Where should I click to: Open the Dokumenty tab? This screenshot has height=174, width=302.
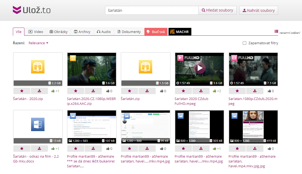coord(129,32)
